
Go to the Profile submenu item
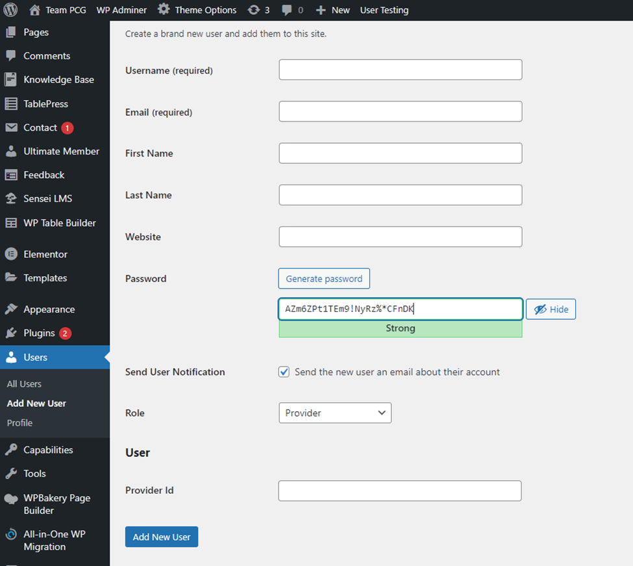pos(19,423)
